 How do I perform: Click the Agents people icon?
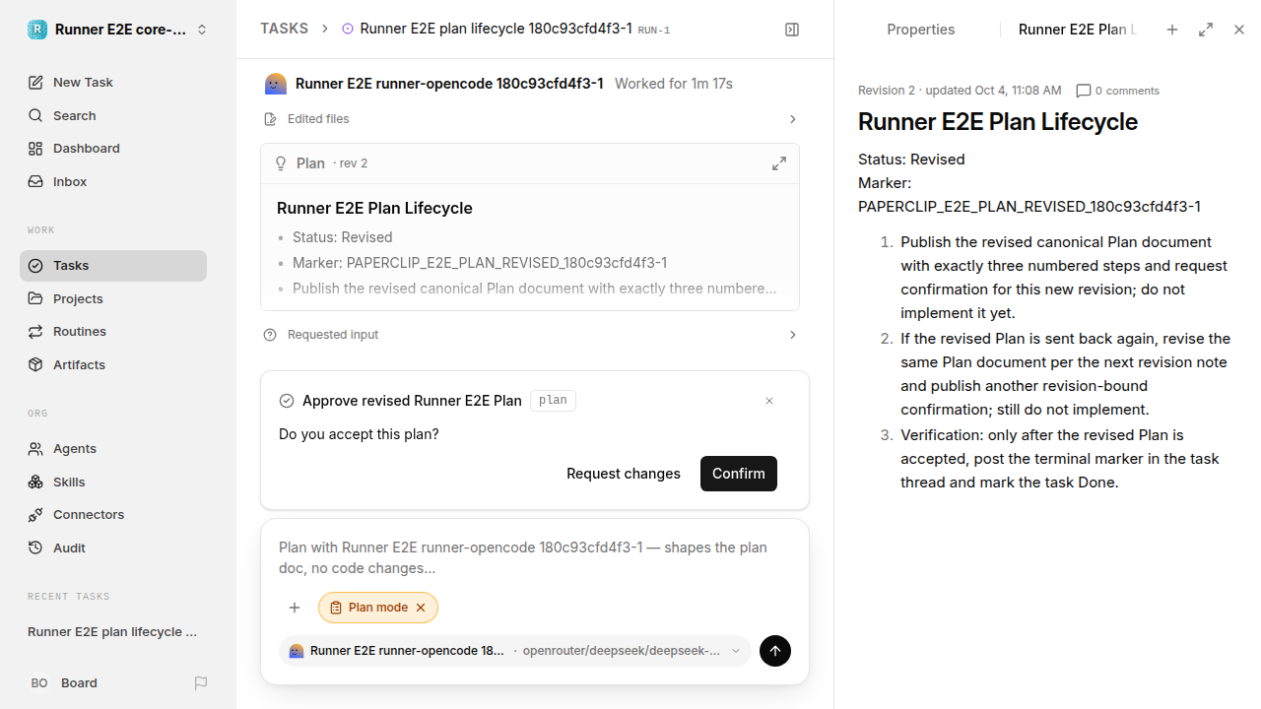[x=35, y=448]
